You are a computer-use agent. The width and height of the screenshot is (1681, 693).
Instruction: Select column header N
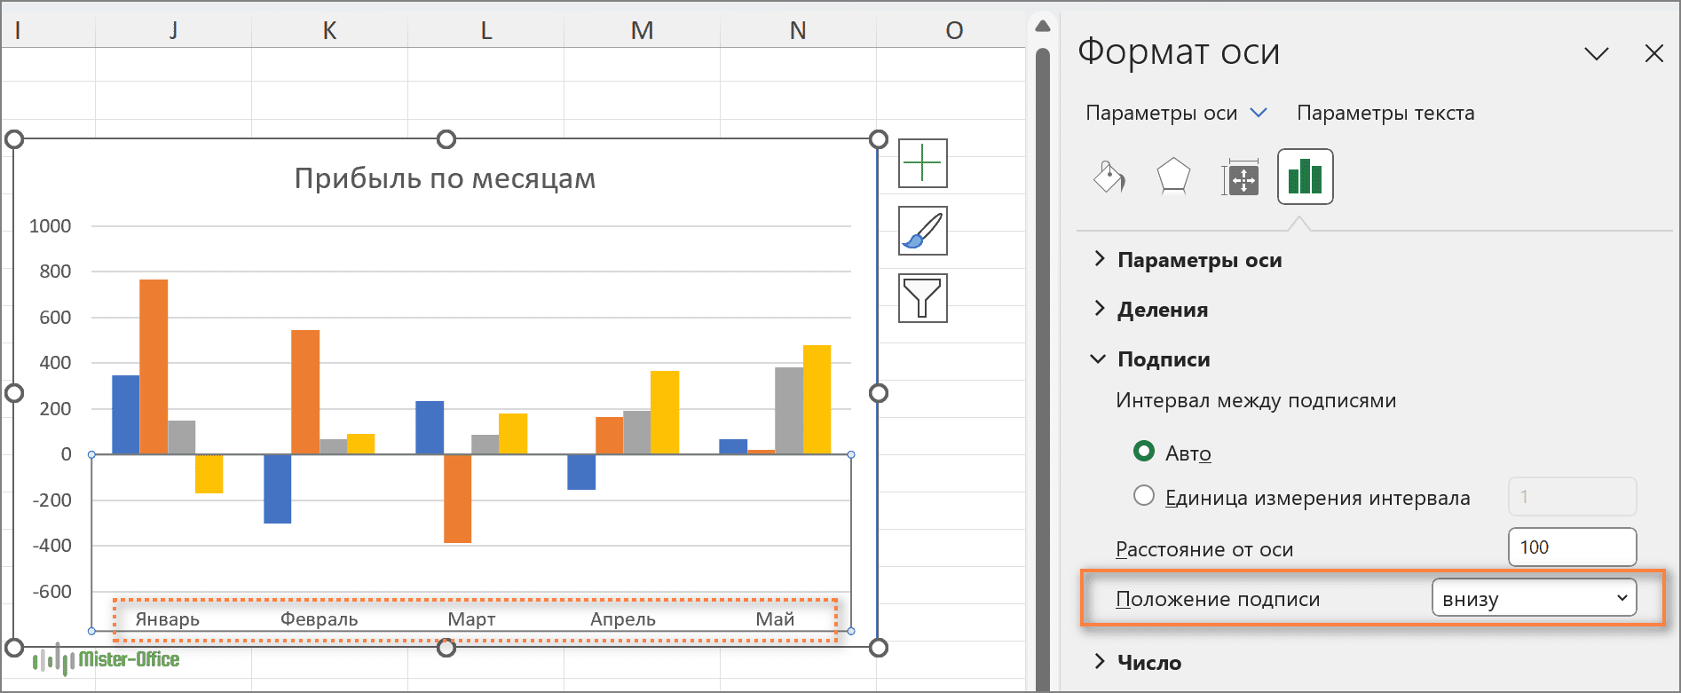tap(798, 30)
